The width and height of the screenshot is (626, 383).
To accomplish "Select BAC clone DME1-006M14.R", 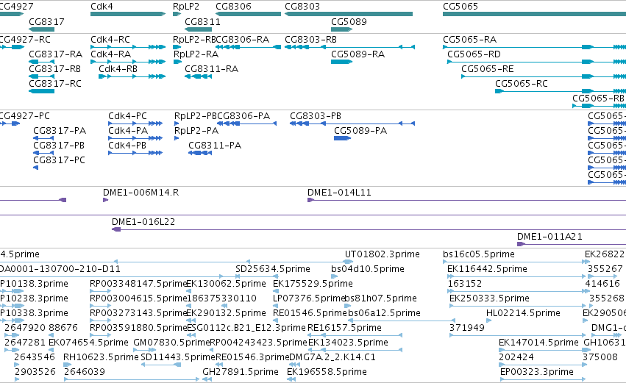I will (x=141, y=193).
